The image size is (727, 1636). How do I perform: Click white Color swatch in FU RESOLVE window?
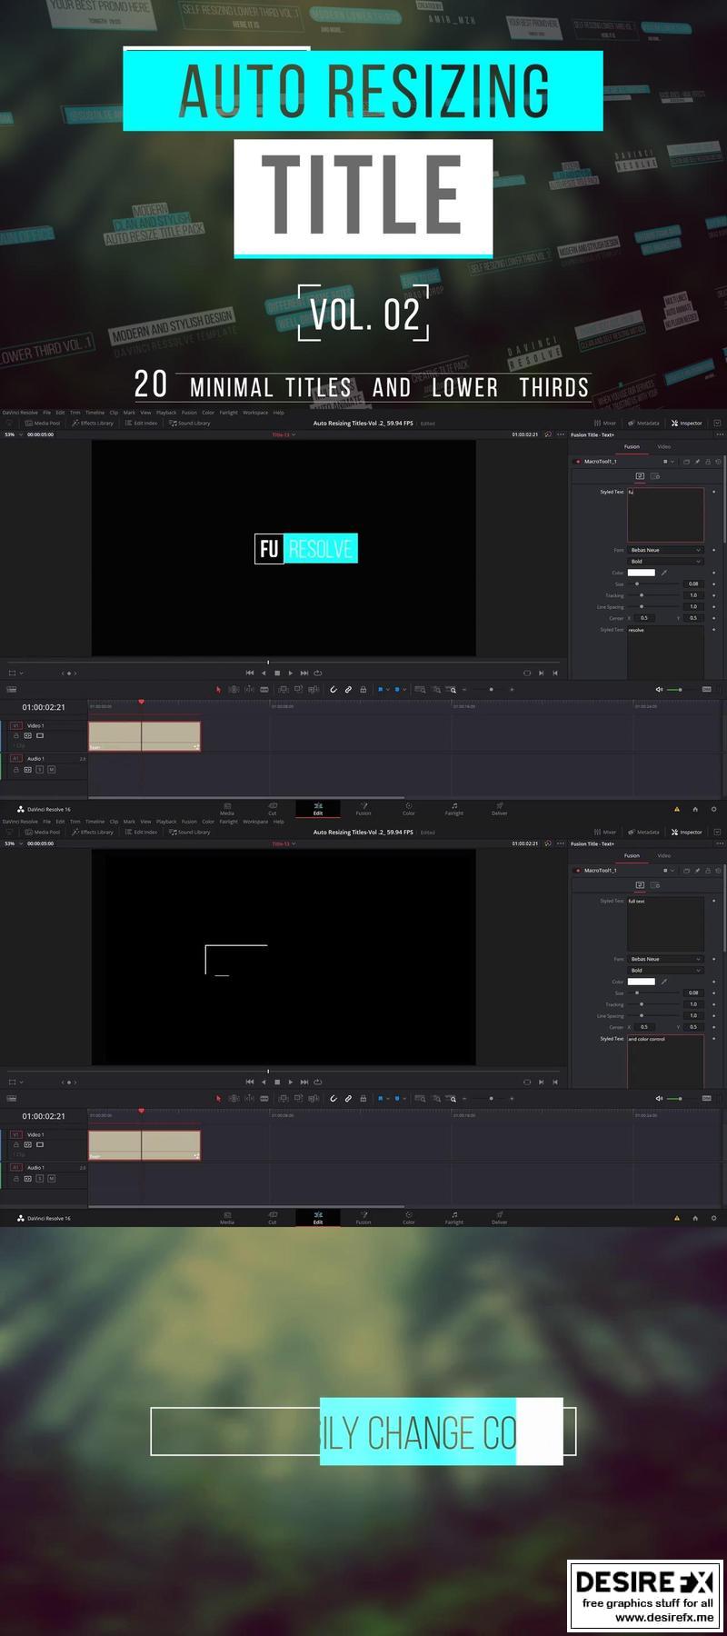pos(641,573)
